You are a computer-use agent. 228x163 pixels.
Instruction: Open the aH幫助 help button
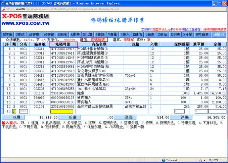pos(218,34)
